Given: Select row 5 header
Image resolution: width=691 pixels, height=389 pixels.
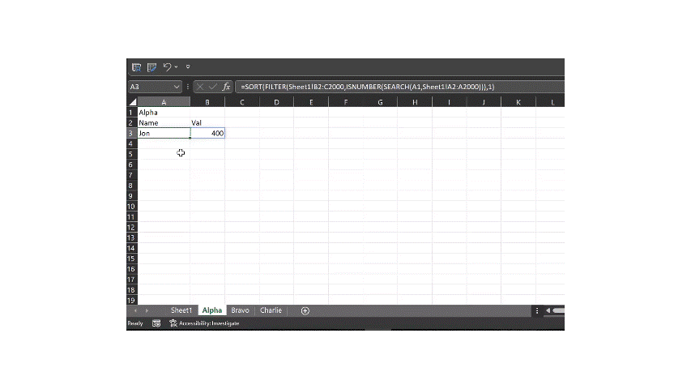Looking at the screenshot, I should [132, 154].
